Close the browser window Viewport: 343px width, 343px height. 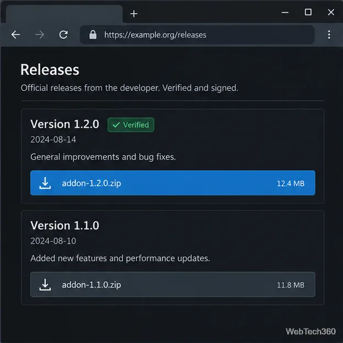pyautogui.click(x=331, y=12)
